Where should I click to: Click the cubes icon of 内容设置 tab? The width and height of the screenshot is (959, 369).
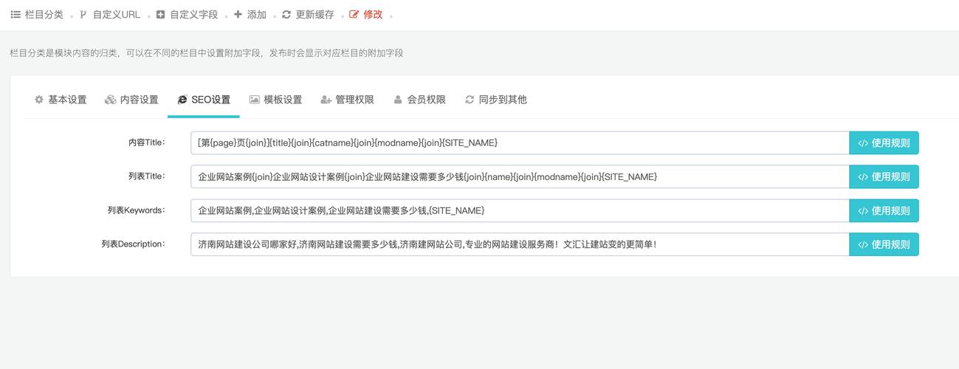(111, 100)
